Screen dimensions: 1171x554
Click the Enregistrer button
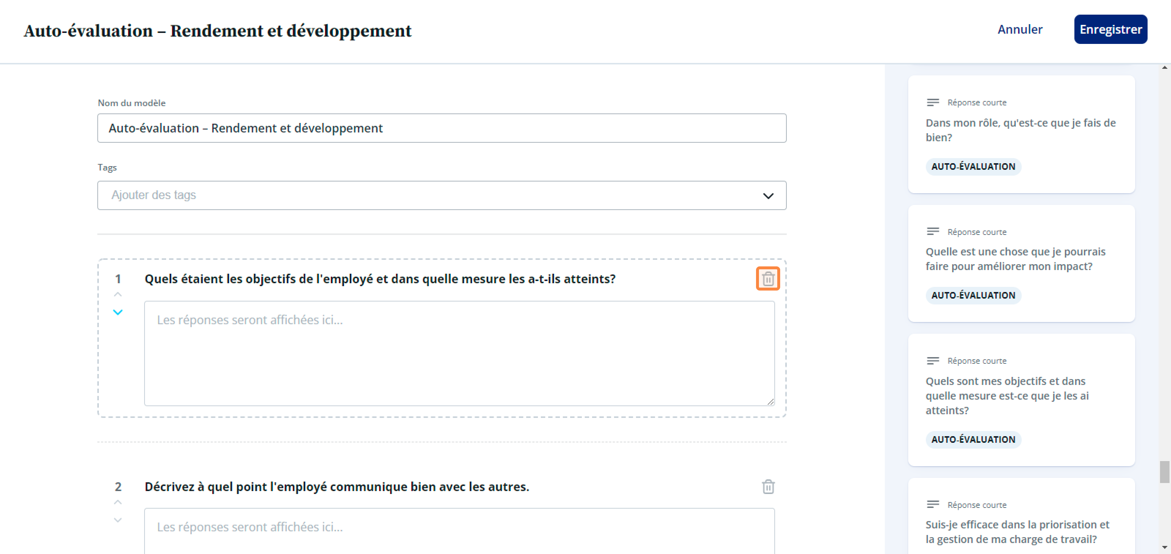tap(1110, 30)
